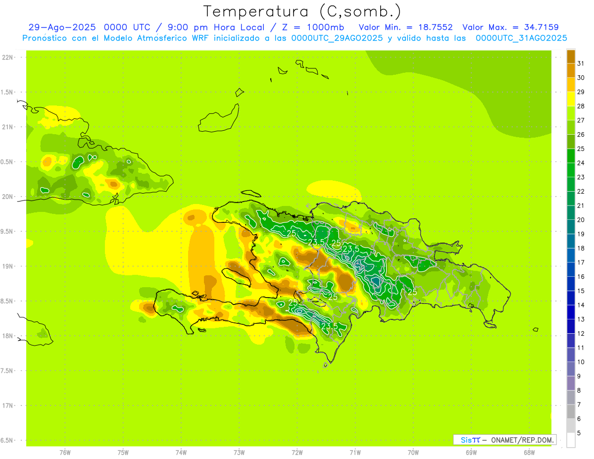This screenshot has height=459, width=594.
Task: Click the '70W' longitude label
Action: (x=413, y=452)
